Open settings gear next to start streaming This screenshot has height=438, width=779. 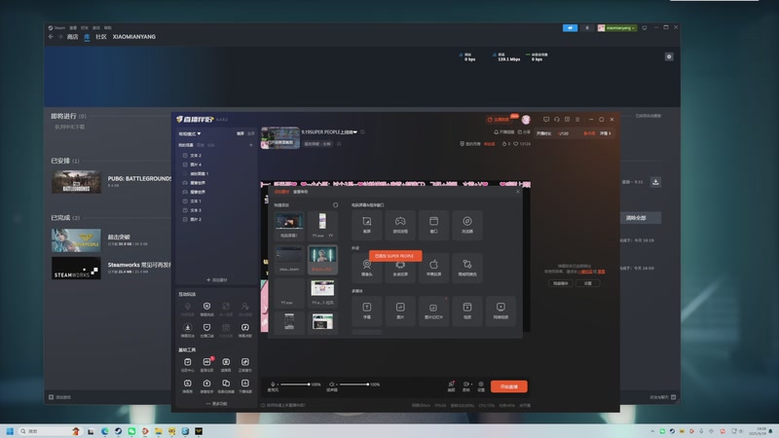[481, 385]
